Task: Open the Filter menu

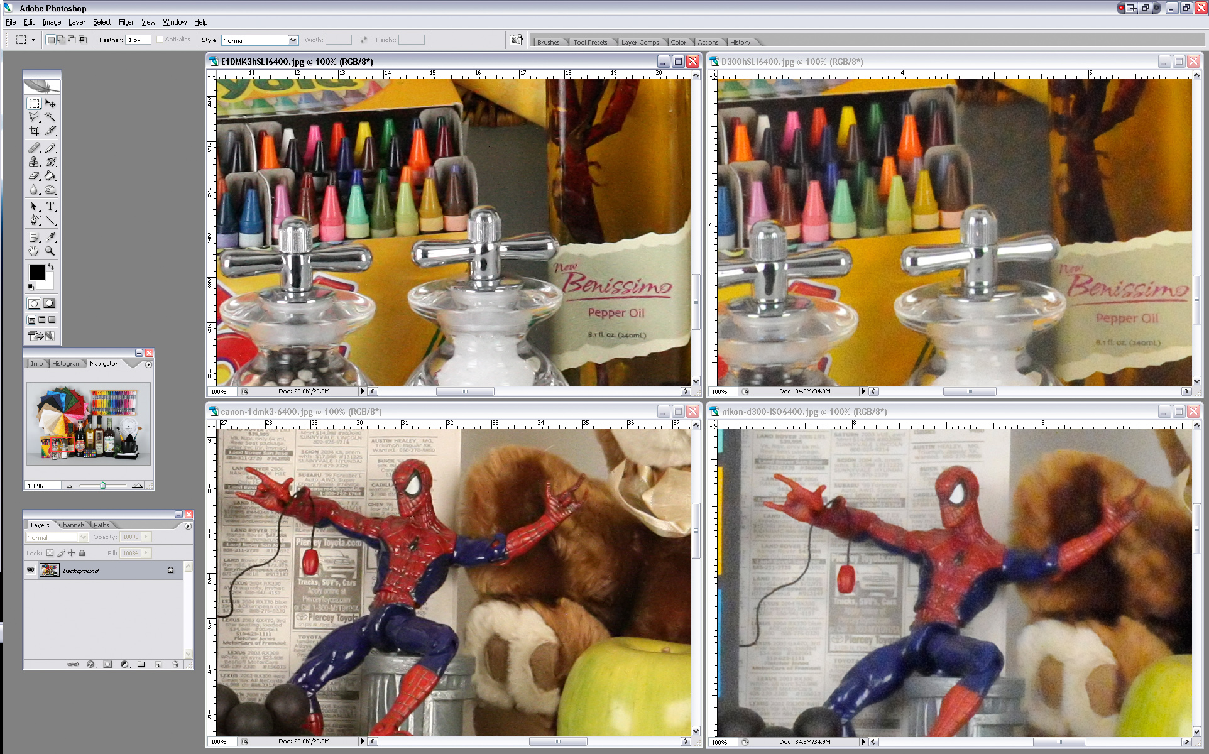Action: coord(126,22)
